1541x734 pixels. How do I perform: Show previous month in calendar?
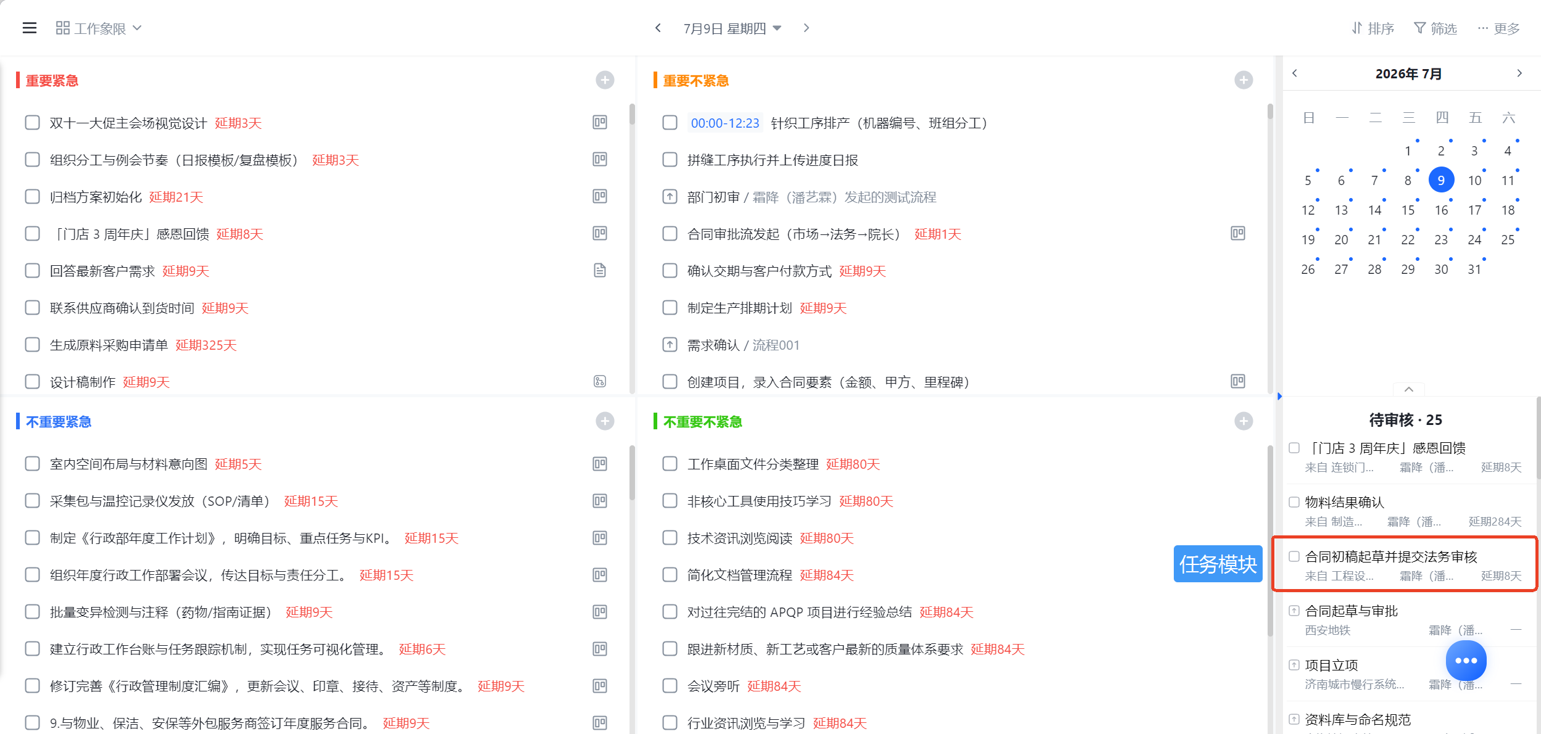pos(1295,73)
